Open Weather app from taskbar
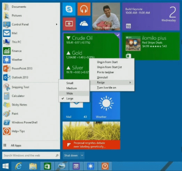The height and width of the screenshot is (171, 182). click(x=90, y=166)
